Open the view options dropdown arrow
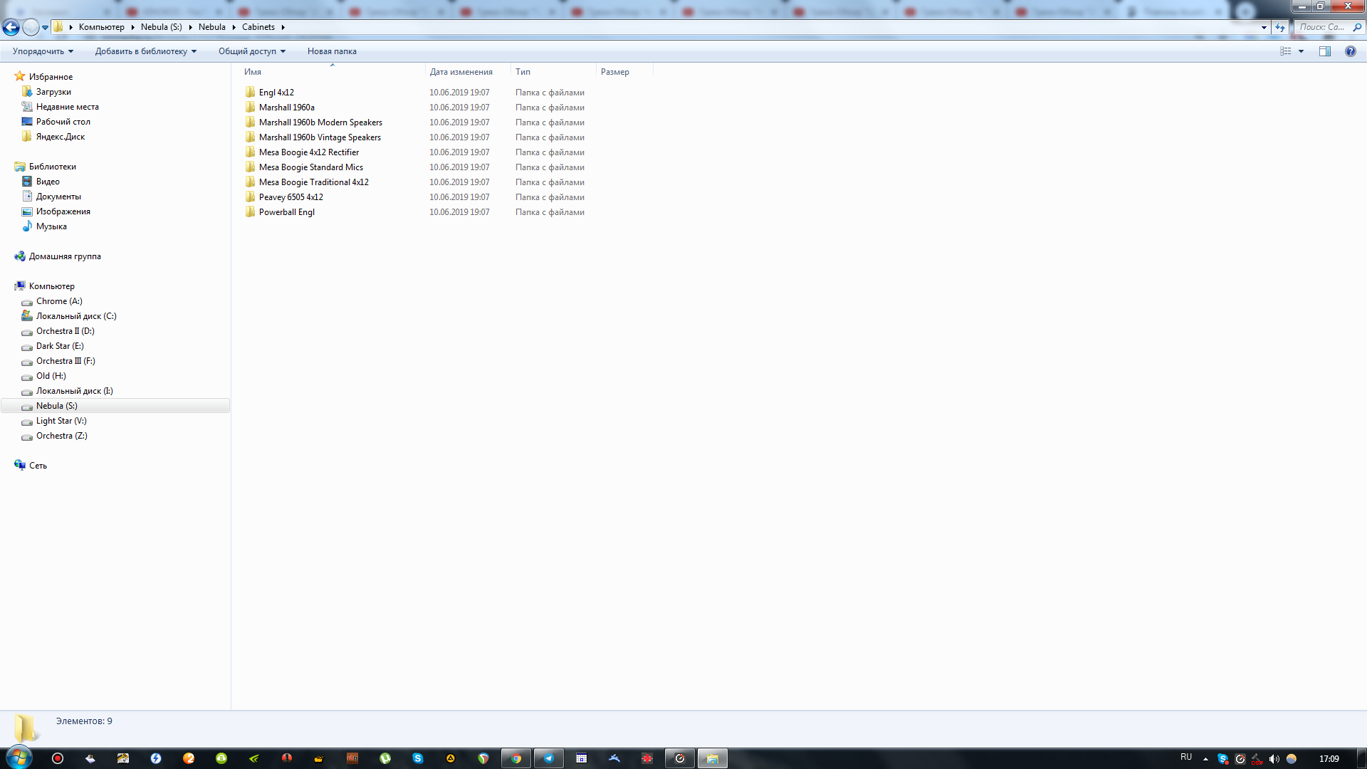This screenshot has width=1367, height=769. [1301, 51]
